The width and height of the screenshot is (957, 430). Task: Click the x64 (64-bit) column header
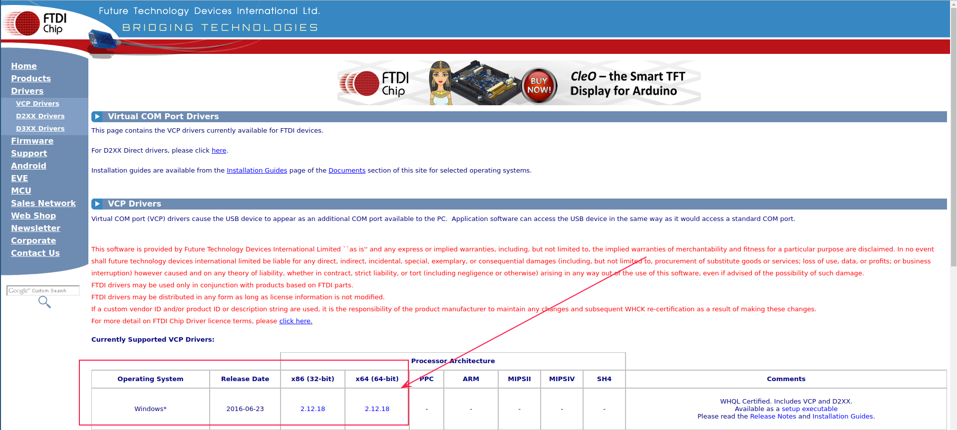tap(377, 379)
